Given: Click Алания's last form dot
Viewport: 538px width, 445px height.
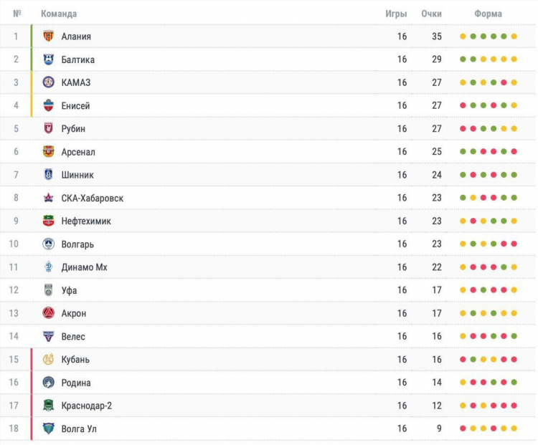Looking at the screenshot, I should (514, 37).
